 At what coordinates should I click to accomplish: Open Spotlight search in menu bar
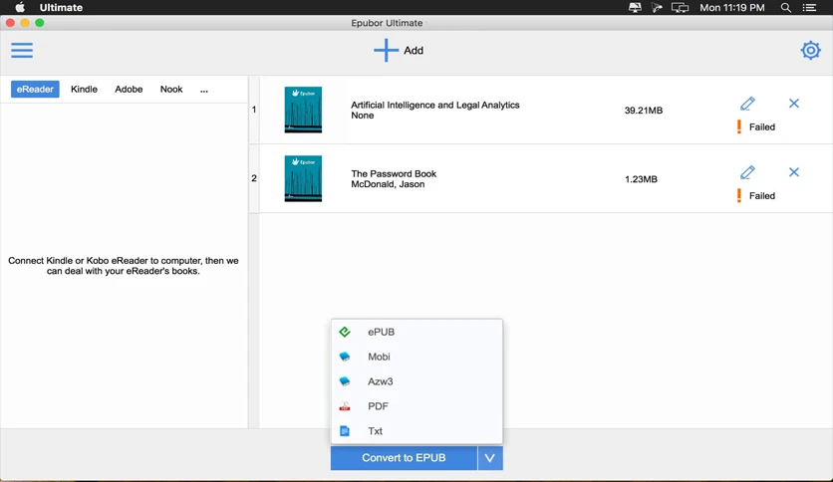(x=786, y=7)
